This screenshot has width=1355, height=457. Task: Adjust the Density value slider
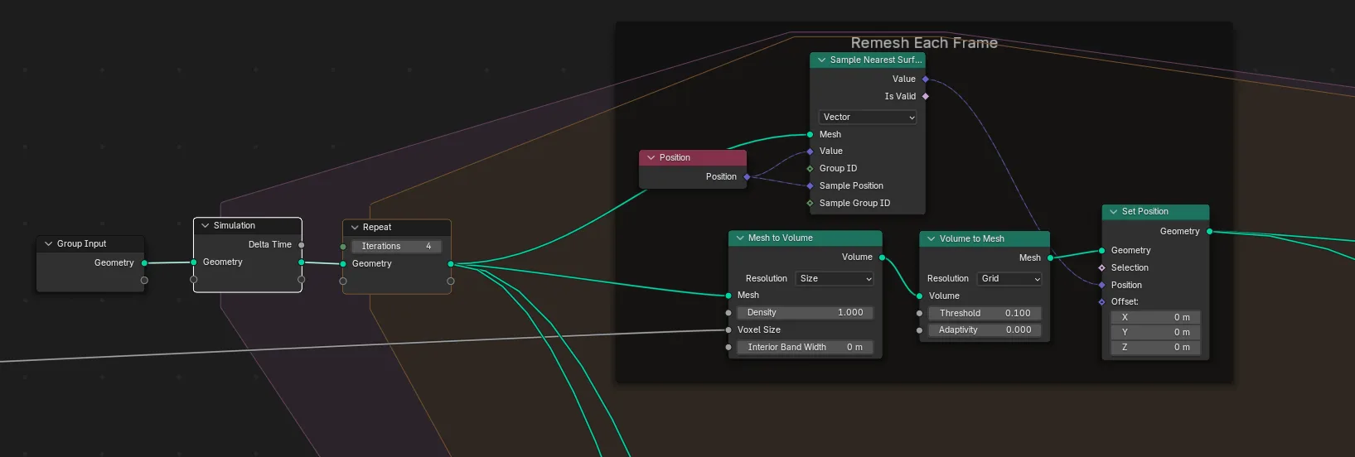coord(805,312)
